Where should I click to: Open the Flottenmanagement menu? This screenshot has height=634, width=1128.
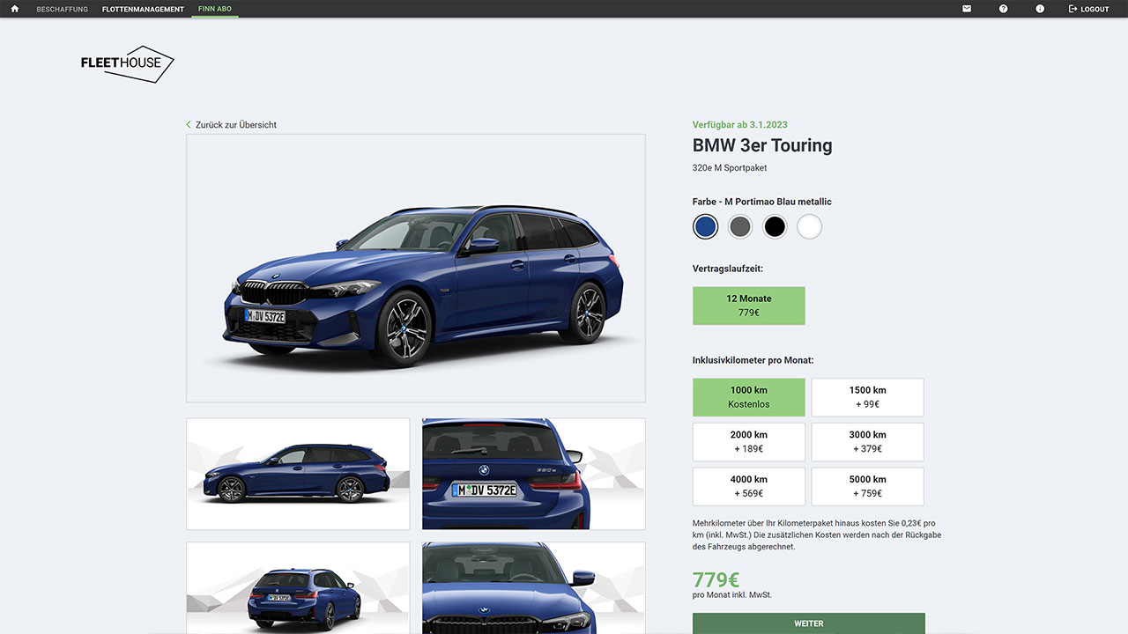[143, 9]
